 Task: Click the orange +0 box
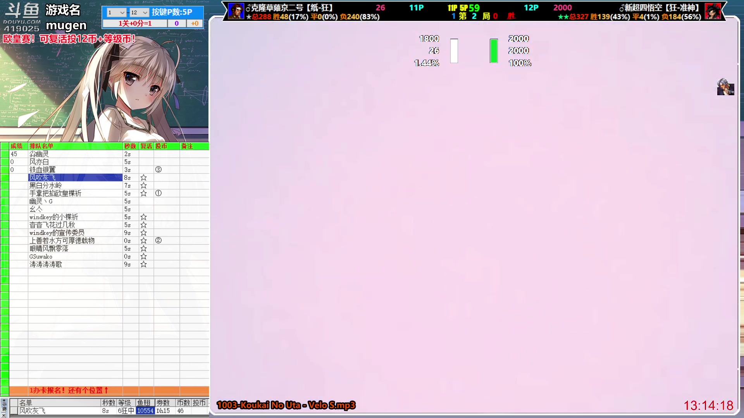195,24
